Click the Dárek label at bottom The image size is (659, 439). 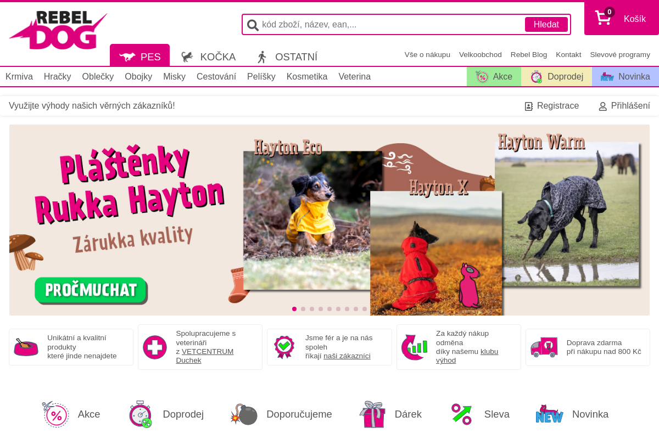408,414
